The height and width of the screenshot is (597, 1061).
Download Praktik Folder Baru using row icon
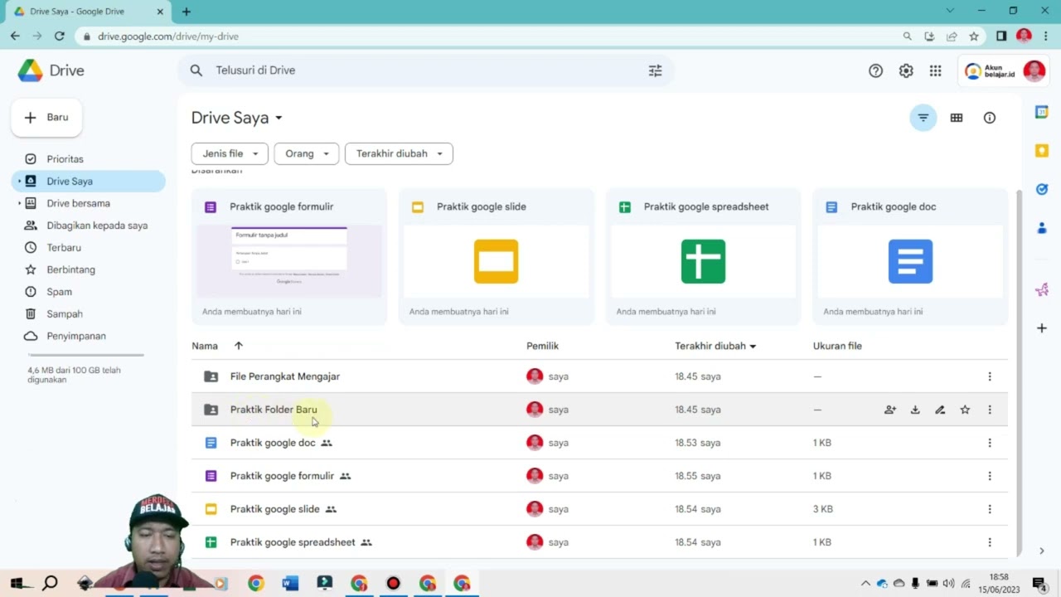tap(915, 410)
